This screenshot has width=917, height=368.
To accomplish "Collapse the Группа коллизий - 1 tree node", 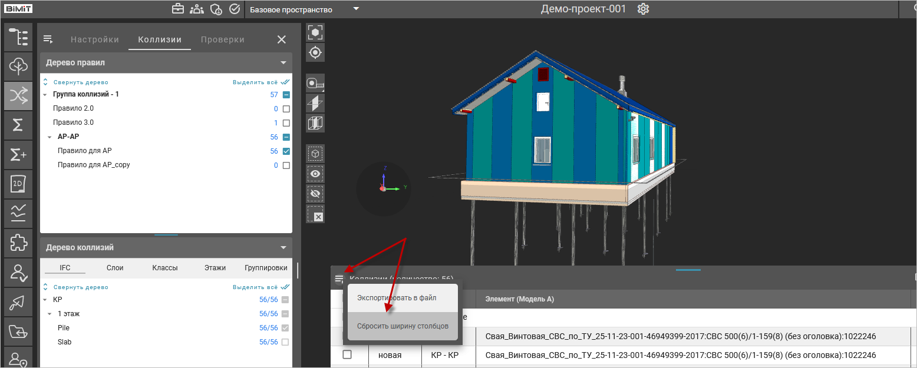I will pyautogui.click(x=45, y=95).
